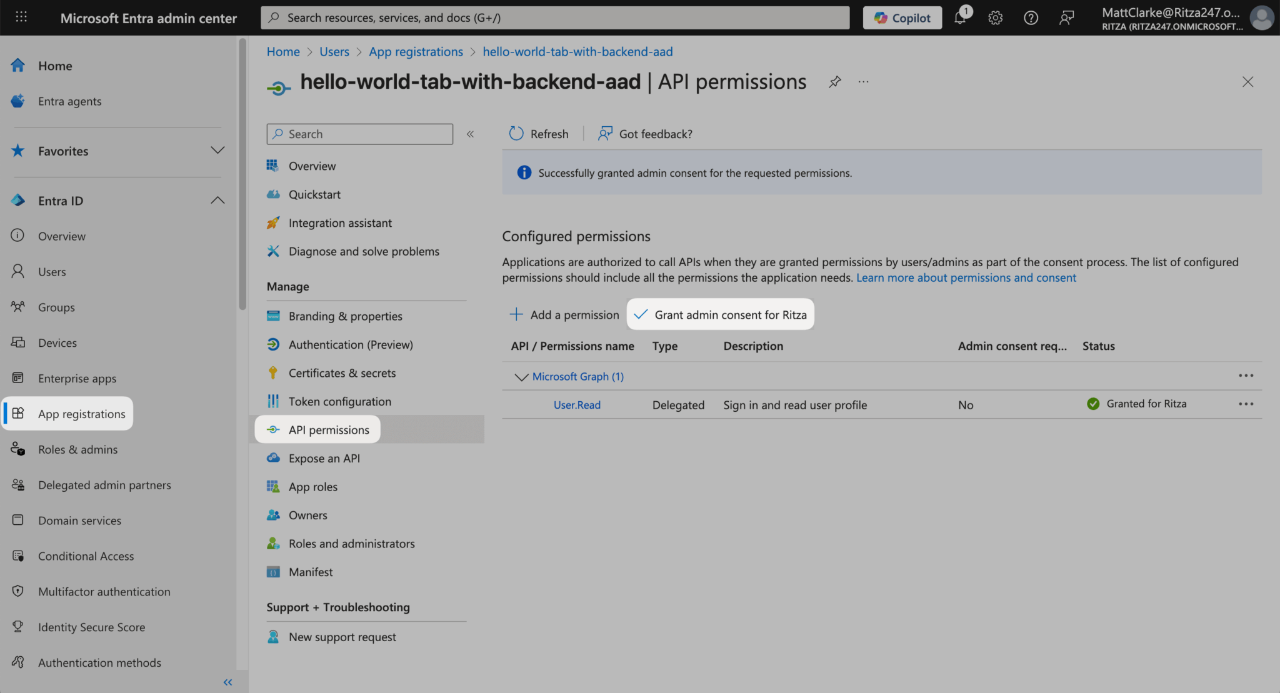Click the help question mark icon
The height and width of the screenshot is (693, 1280).
tap(1031, 18)
